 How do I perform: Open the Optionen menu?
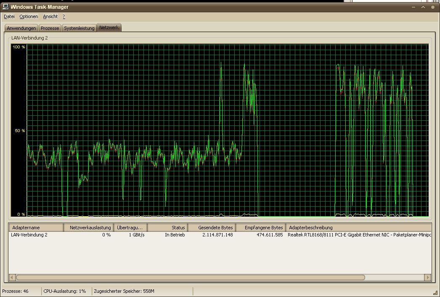coord(29,16)
